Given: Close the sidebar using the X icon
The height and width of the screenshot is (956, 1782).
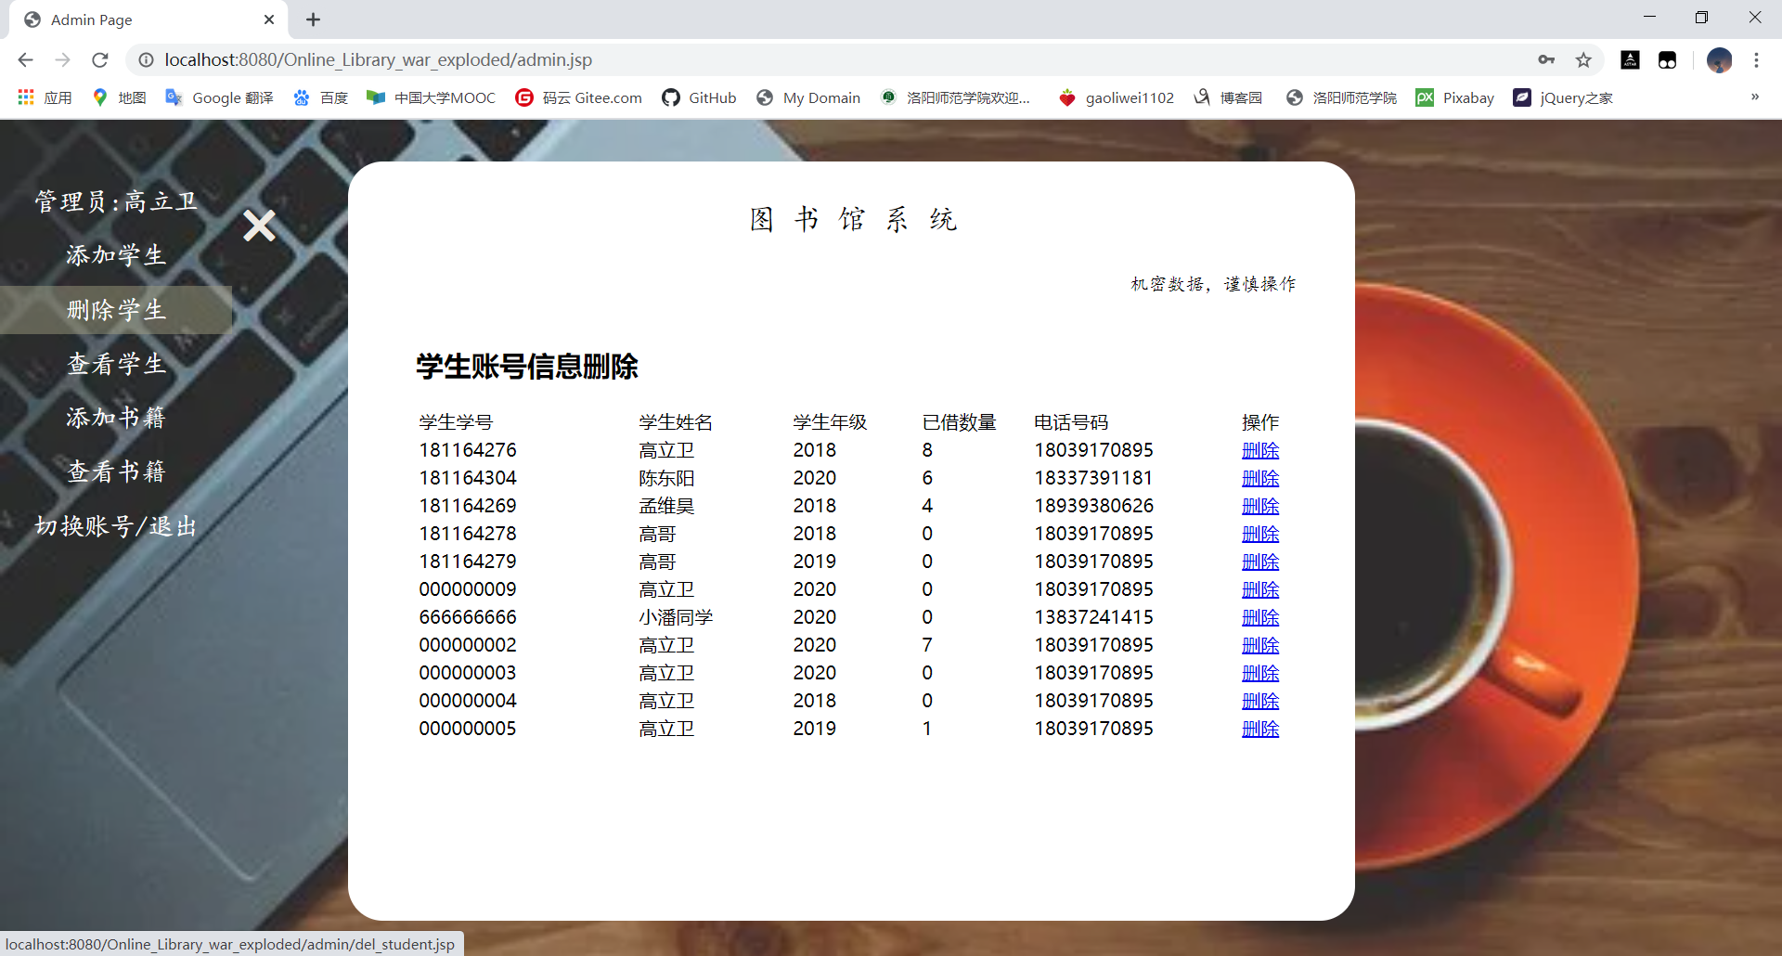Looking at the screenshot, I should coord(260,225).
